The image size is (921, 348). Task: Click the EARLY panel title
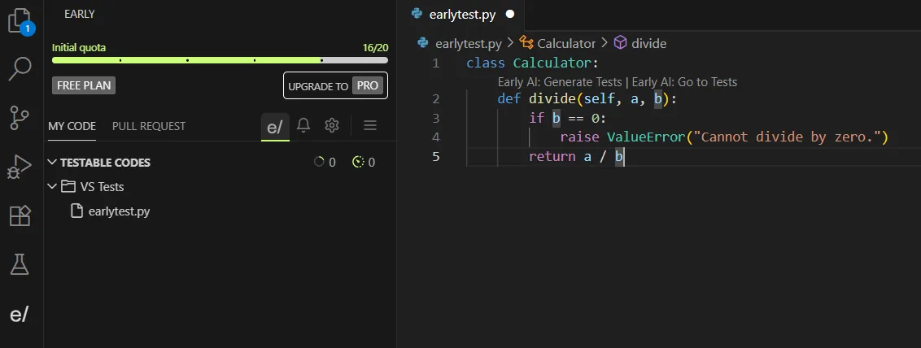tap(79, 14)
